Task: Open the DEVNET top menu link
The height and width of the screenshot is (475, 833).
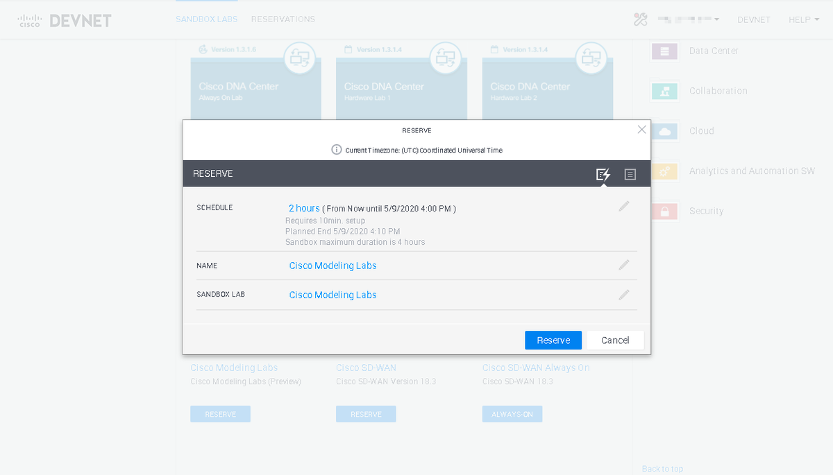Action: (754, 19)
